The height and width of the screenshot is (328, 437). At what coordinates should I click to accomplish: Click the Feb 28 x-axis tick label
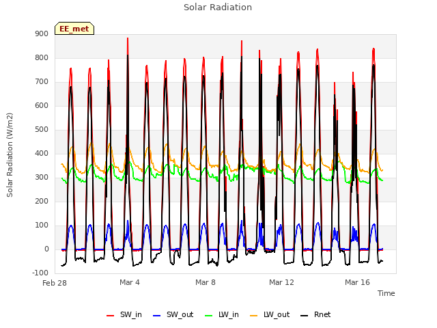coord(55,283)
